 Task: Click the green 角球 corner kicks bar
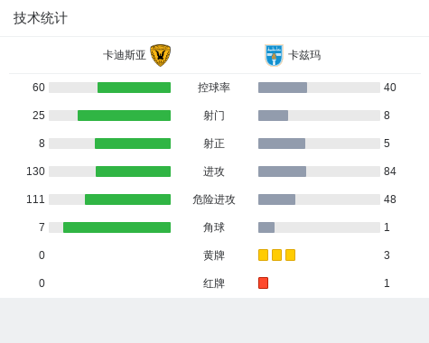117,227
